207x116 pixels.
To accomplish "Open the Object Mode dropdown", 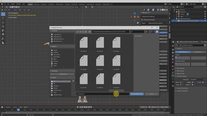I will [7, 10].
